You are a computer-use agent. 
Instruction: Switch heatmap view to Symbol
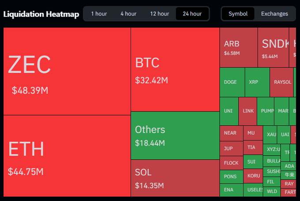pos(238,14)
